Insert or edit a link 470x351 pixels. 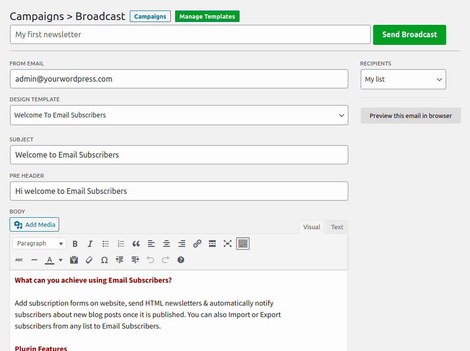197,244
